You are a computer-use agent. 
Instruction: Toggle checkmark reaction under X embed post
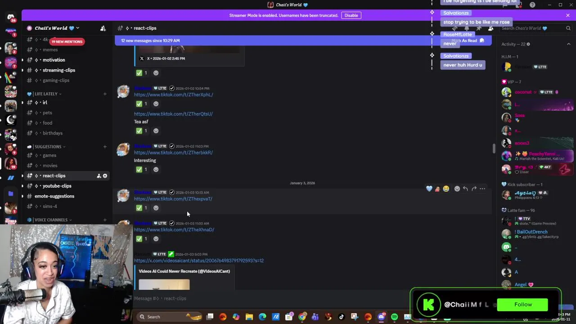(142, 73)
